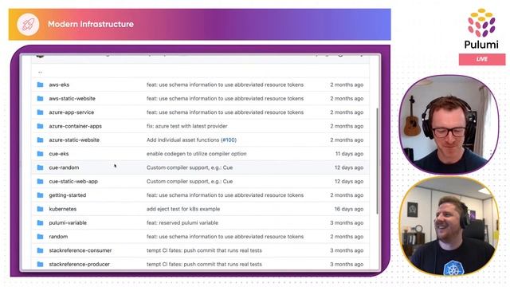Image resolution: width=510 pixels, height=287 pixels.
Task: Click '11 days ago' timestamp for cue-eks
Action: point(349,154)
